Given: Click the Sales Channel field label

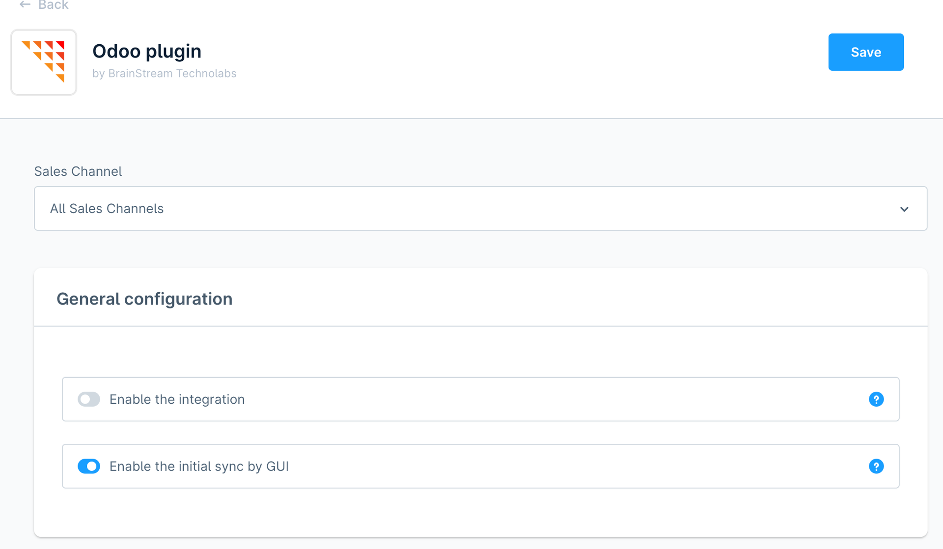Looking at the screenshot, I should (x=78, y=171).
